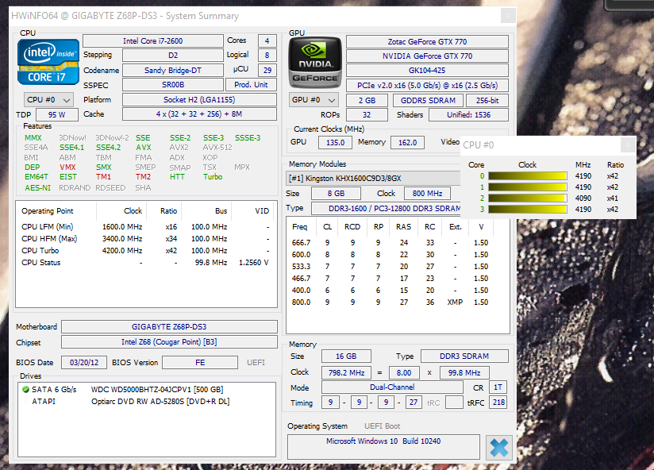Image resolution: width=654 pixels, height=470 pixels.
Task: Click the CPU HFM (Max) row
Action: click(x=145, y=238)
